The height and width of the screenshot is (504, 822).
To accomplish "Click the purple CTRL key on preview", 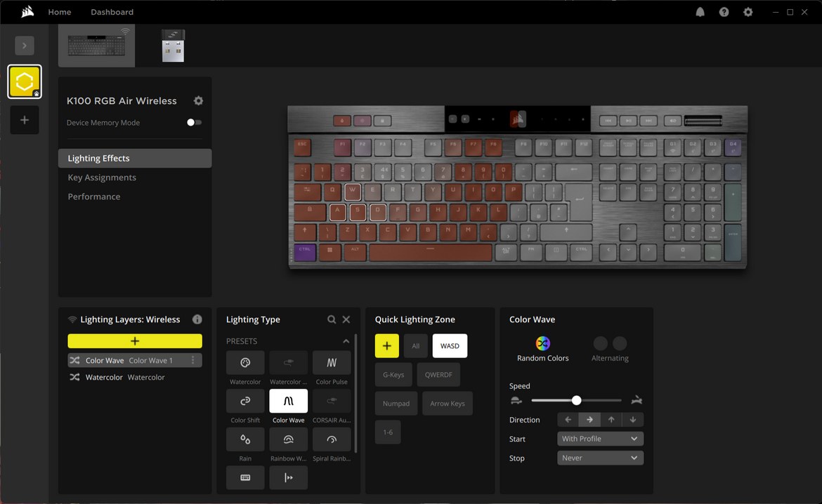I will [305, 253].
